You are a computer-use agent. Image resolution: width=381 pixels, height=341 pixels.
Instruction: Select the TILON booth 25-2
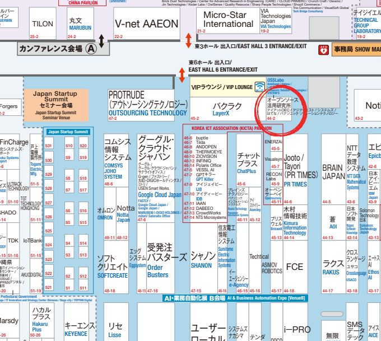click(43, 24)
